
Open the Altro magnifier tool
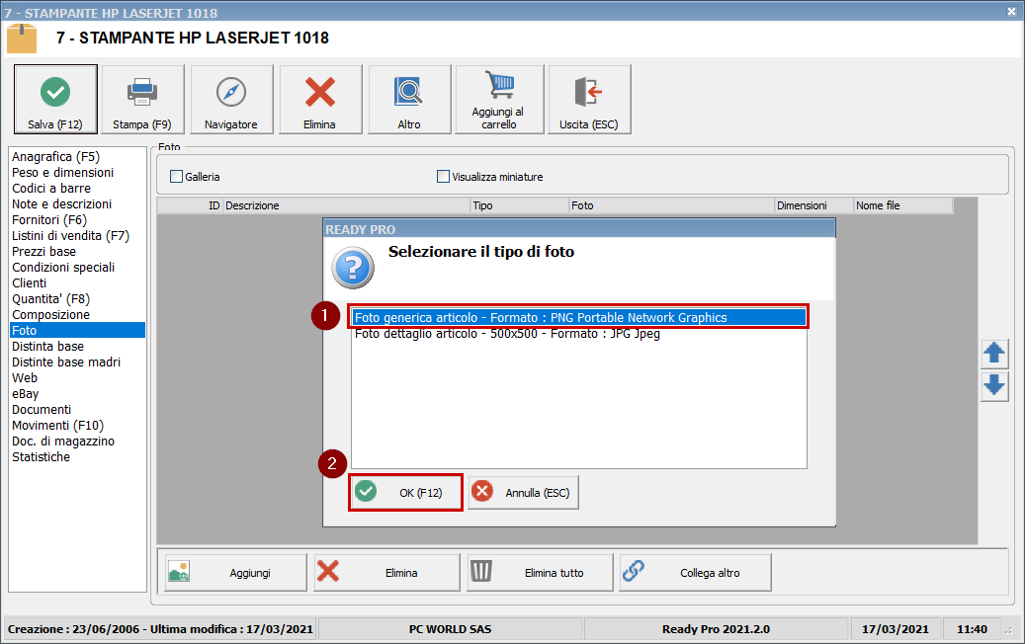click(409, 100)
